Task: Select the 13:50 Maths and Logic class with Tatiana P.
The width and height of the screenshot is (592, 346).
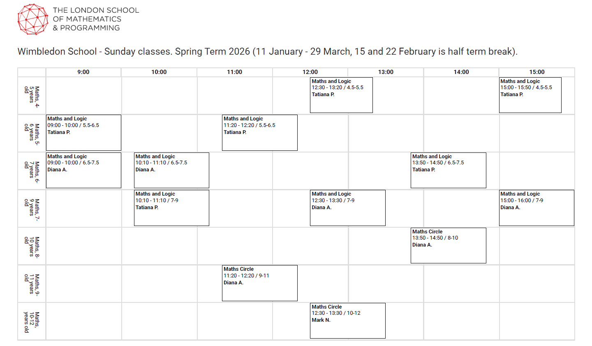Action: [448, 170]
